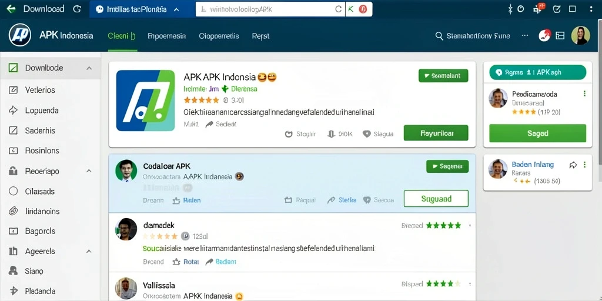Image resolution: width=602 pixels, height=301 pixels.
Task: Open options dots for Baden Inlang card
Action: 584,165
